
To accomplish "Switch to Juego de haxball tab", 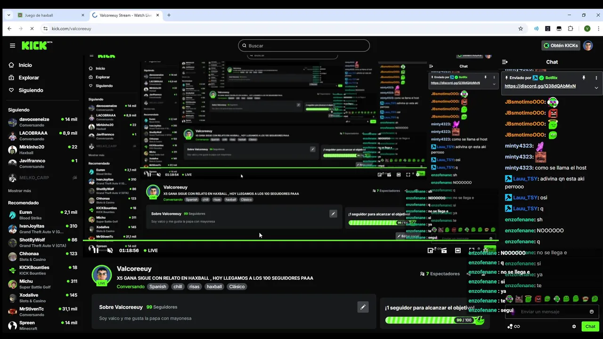I will [x=51, y=15].
